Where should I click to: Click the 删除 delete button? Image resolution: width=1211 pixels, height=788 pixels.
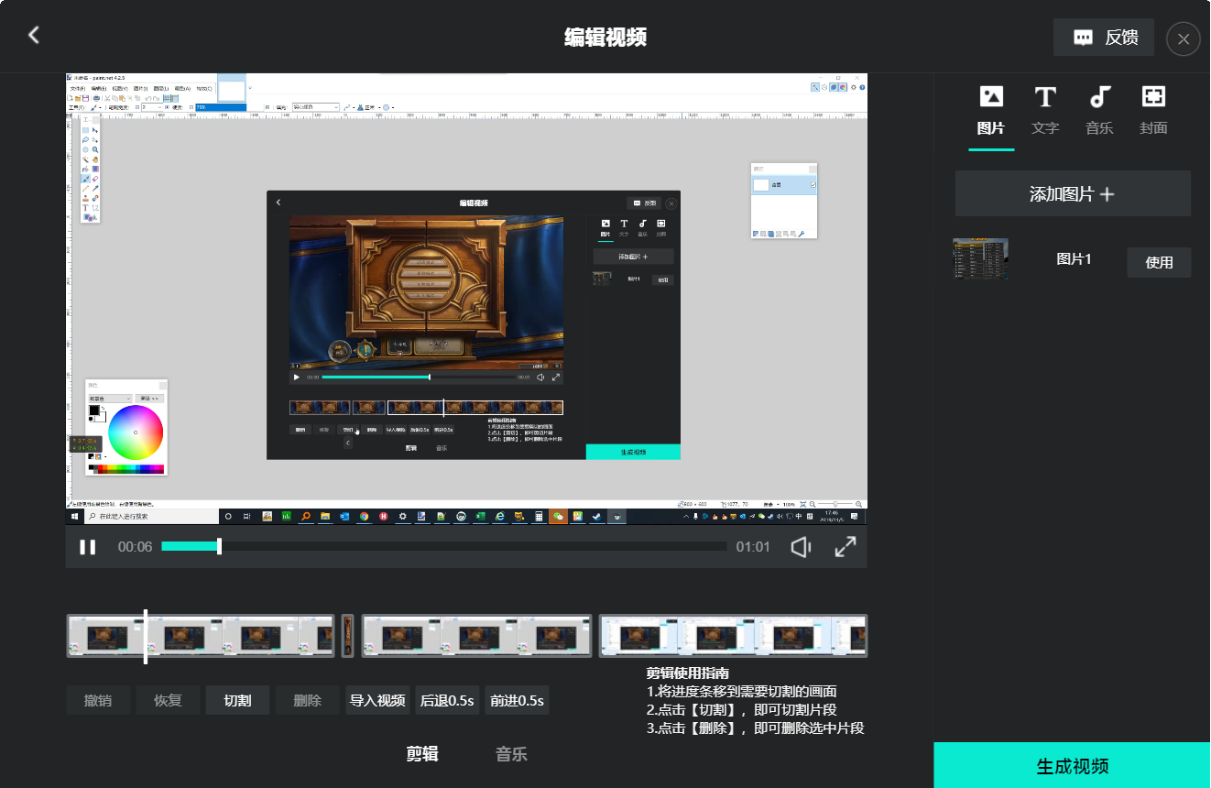pos(307,700)
